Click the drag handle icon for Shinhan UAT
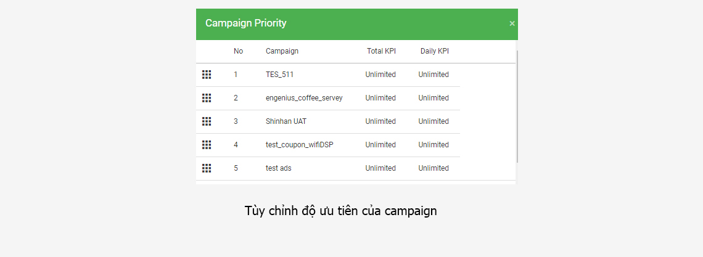 [206, 121]
